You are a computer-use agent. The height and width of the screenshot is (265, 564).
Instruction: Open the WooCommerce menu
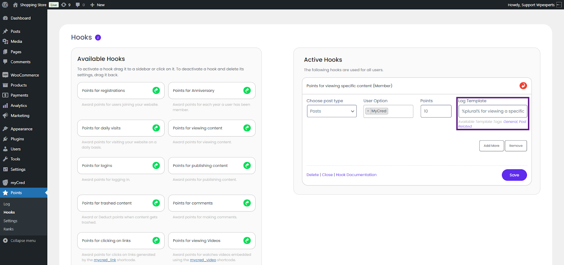[24, 75]
